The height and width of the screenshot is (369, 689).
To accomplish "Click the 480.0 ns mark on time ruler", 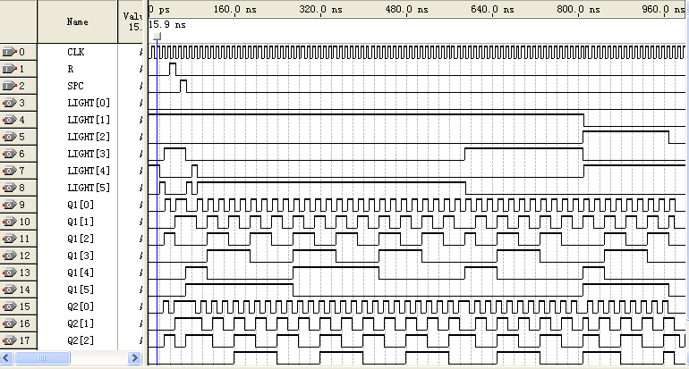I will click(407, 11).
